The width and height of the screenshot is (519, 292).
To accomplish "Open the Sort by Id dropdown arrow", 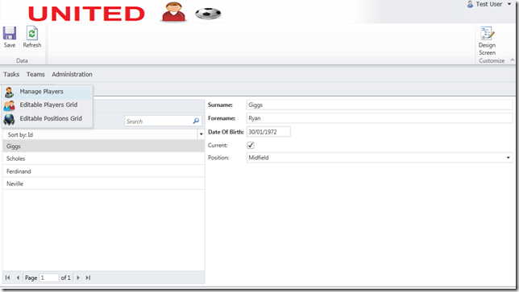I will (x=201, y=134).
